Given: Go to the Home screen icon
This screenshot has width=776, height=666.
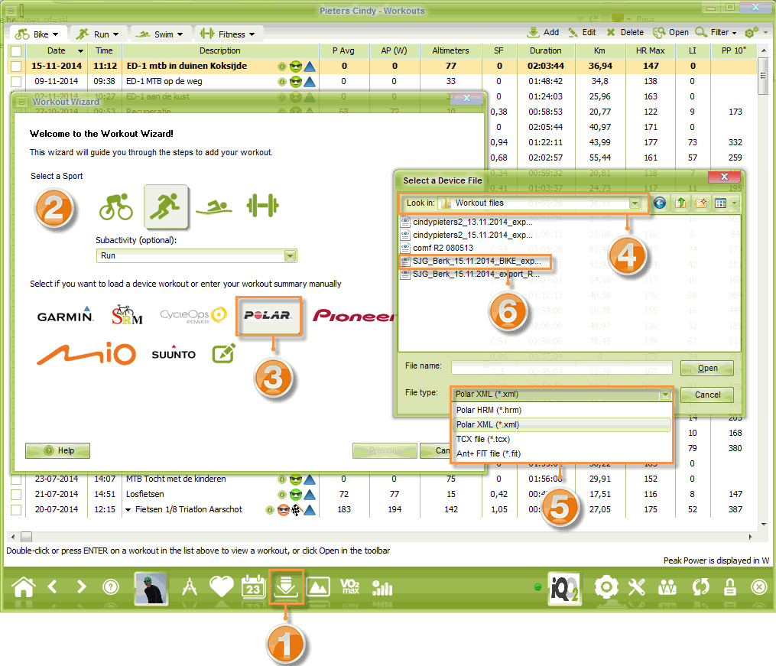Looking at the screenshot, I should pyautogui.click(x=24, y=587).
